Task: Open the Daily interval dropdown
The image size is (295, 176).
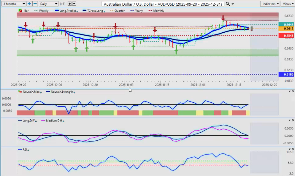Action: click(x=49, y=4)
